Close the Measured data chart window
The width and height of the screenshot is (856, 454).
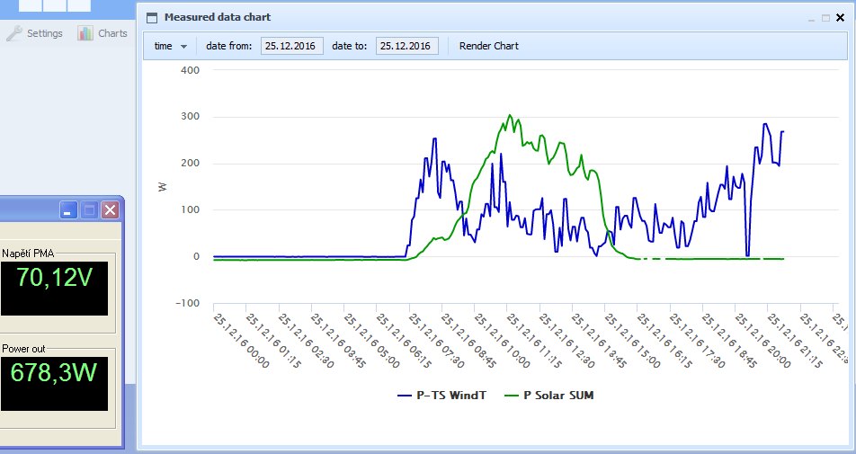[x=841, y=17]
